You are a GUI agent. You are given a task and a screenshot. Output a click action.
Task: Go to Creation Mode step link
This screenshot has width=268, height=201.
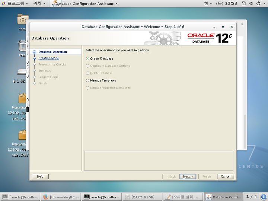coord(48,58)
